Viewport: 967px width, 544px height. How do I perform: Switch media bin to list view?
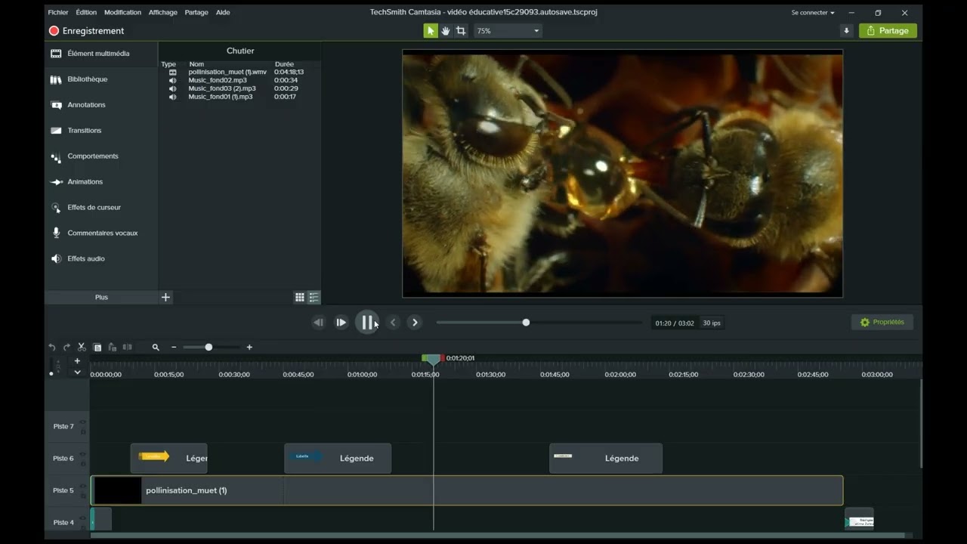[x=314, y=298]
